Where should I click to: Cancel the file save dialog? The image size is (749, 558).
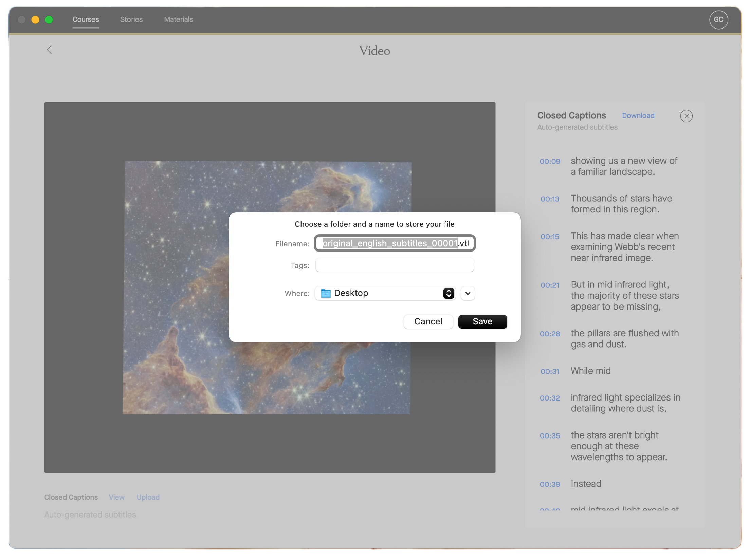(x=428, y=321)
